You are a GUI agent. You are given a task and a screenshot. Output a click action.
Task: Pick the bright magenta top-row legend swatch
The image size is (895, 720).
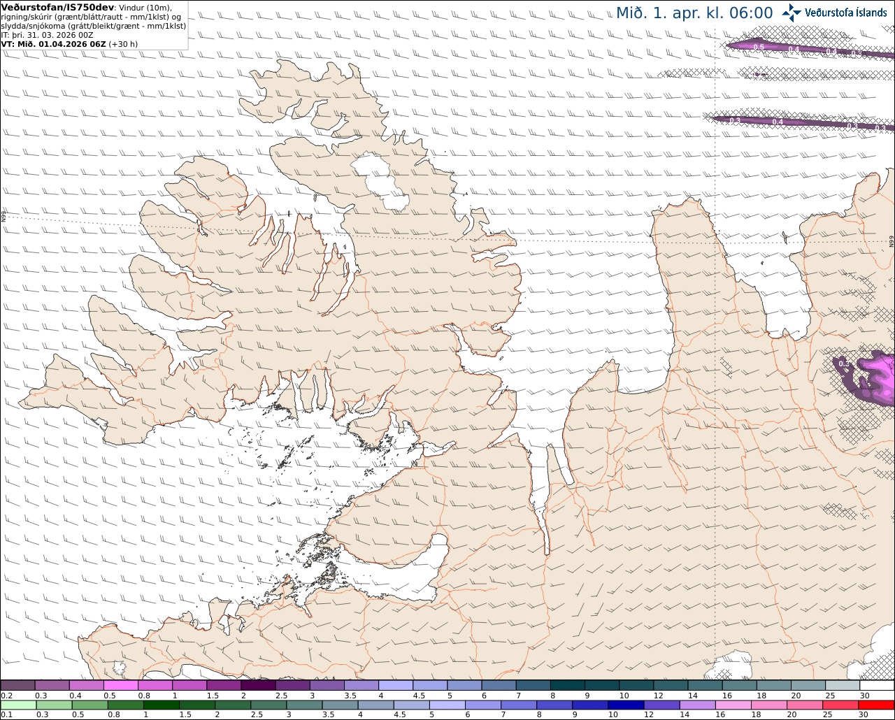pos(120,685)
